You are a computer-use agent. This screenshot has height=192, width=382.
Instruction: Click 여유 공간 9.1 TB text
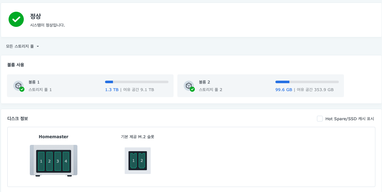pos(139,90)
